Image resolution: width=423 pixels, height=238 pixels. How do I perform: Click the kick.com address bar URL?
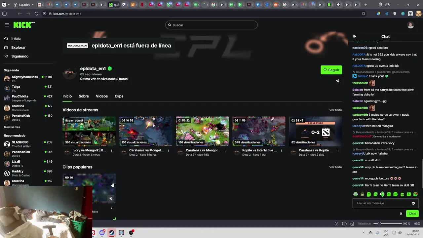click(x=67, y=14)
